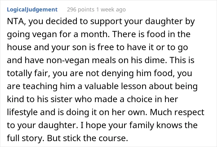This screenshot has height=147, width=217.
Task: Click the sentence 'But stick the course.'
Action: click(87, 138)
